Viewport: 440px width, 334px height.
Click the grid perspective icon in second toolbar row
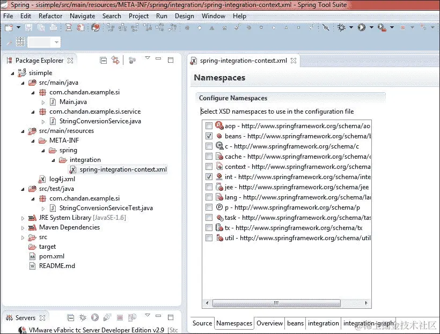(20, 42)
